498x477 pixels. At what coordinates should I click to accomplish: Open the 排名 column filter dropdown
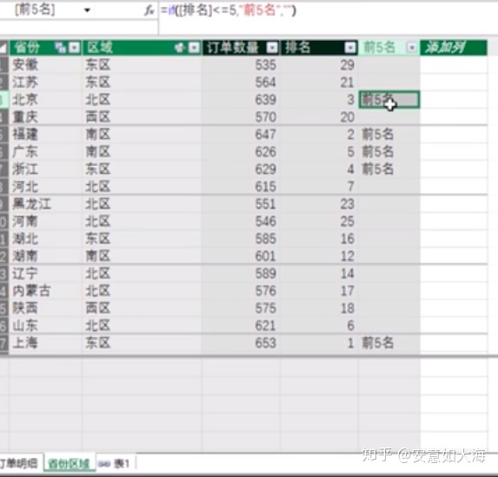click(350, 48)
